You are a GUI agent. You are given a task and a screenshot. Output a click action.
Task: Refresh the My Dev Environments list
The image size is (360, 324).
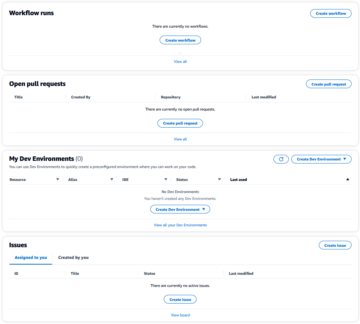click(x=281, y=159)
